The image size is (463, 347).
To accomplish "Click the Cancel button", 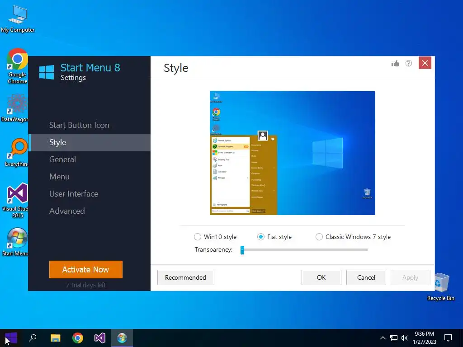I will [366, 277].
